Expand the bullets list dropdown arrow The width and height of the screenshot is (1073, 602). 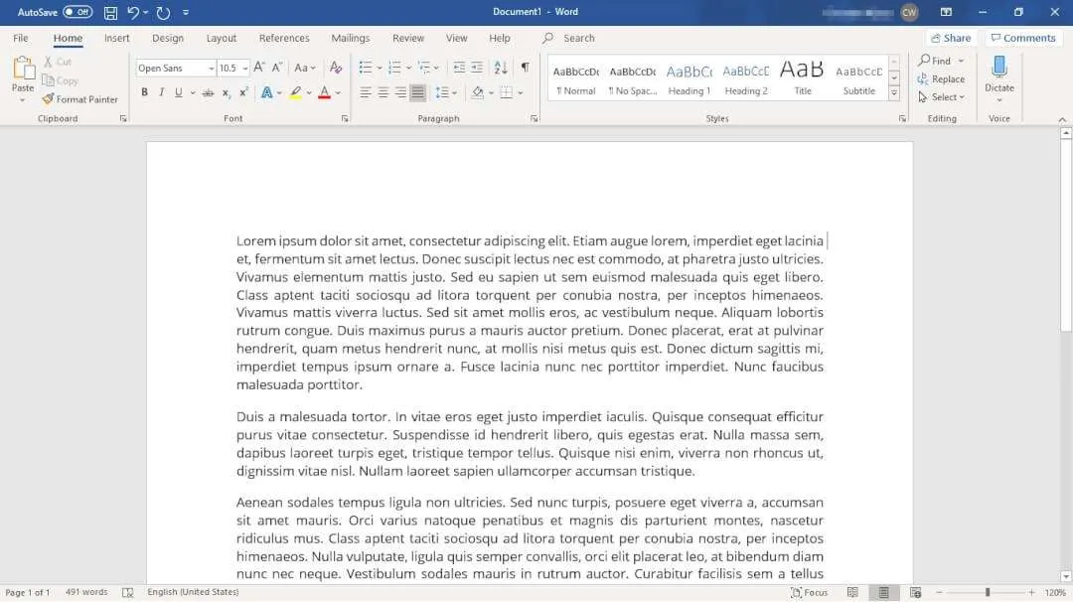tap(380, 68)
